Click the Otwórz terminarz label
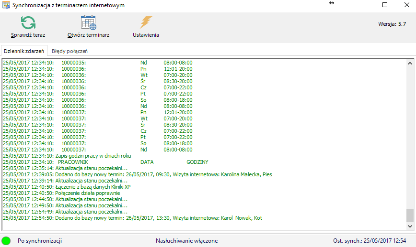 tap(88, 35)
